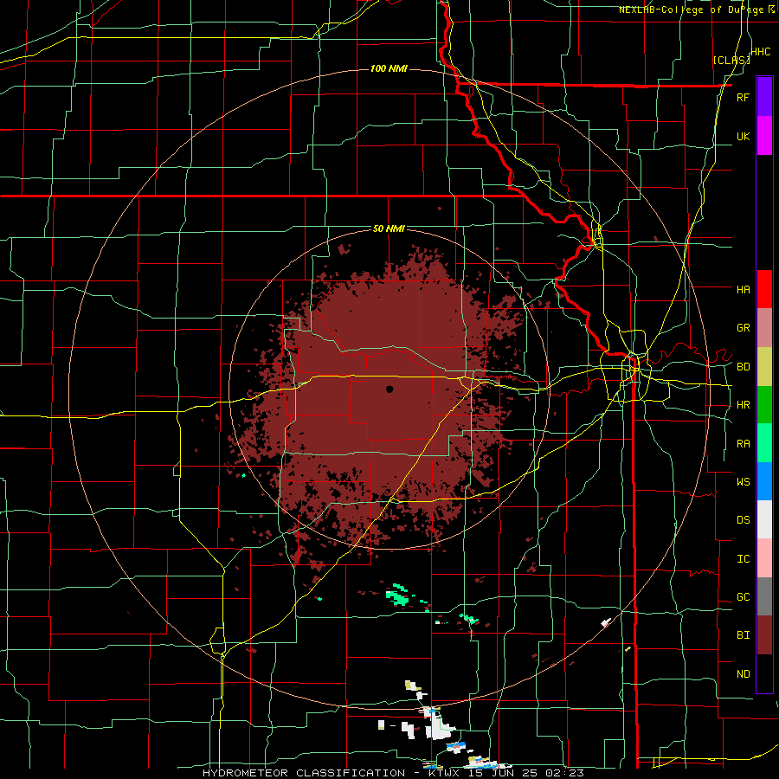Click the DS white legend color swatch
The width and height of the screenshot is (779, 779).
[764, 519]
